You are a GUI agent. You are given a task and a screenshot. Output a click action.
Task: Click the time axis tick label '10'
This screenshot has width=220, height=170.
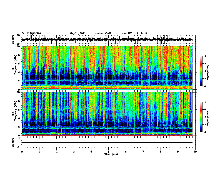click(x=195, y=152)
